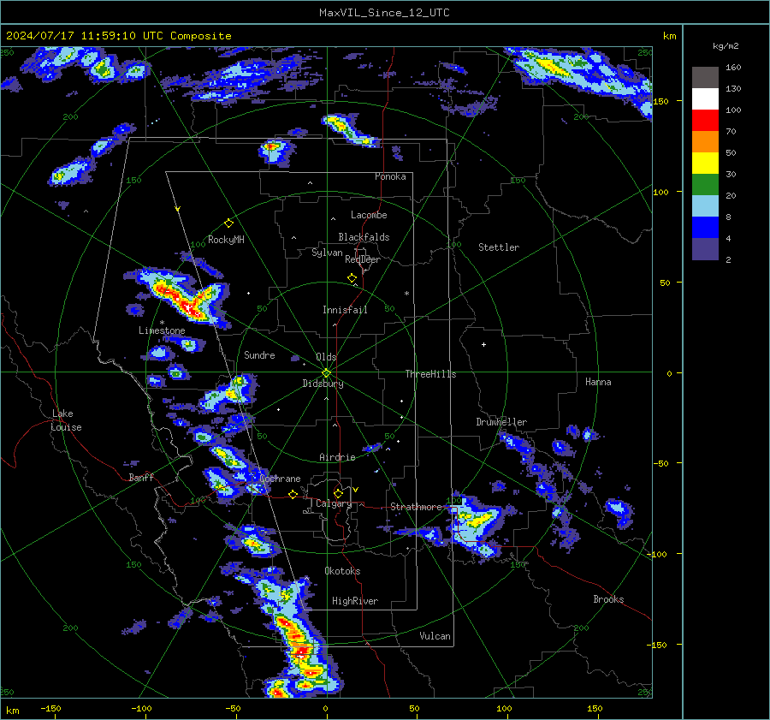This screenshot has height=720, width=770.
Task: Click the Didsbury town label
Action: coord(323,384)
